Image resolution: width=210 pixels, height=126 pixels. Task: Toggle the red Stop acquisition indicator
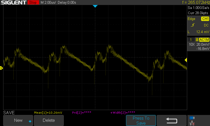[33, 3]
